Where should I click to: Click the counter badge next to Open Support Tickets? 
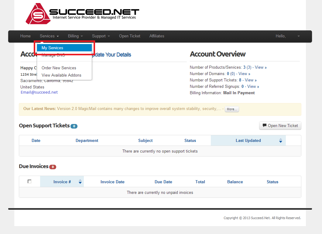tap(74, 126)
